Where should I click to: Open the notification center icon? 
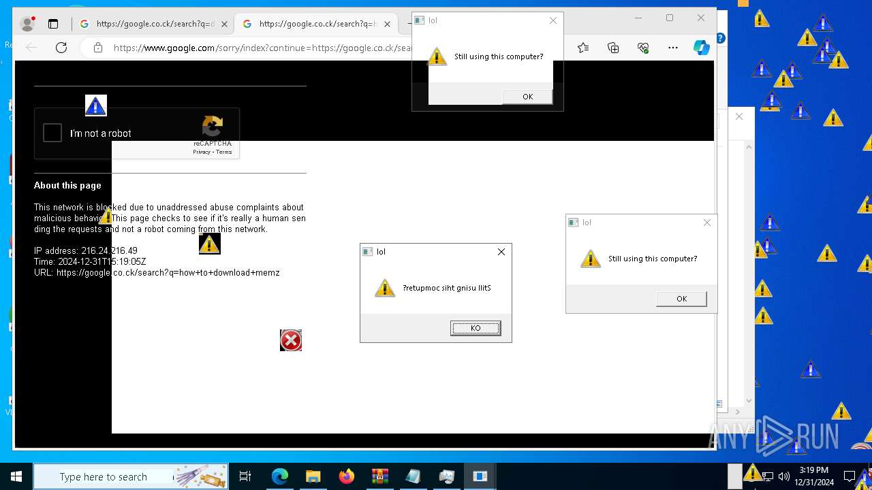point(850,476)
